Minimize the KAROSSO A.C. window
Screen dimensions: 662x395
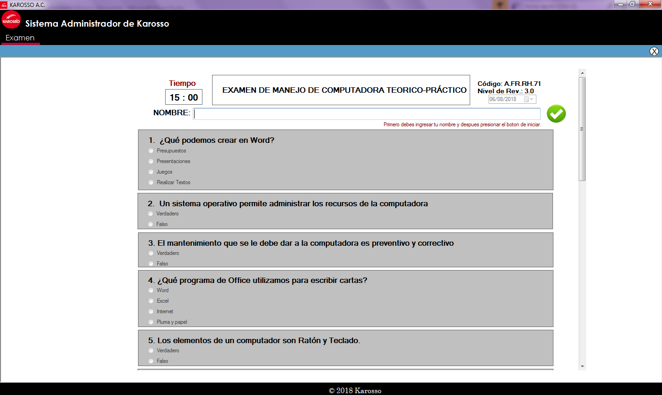[621, 4]
